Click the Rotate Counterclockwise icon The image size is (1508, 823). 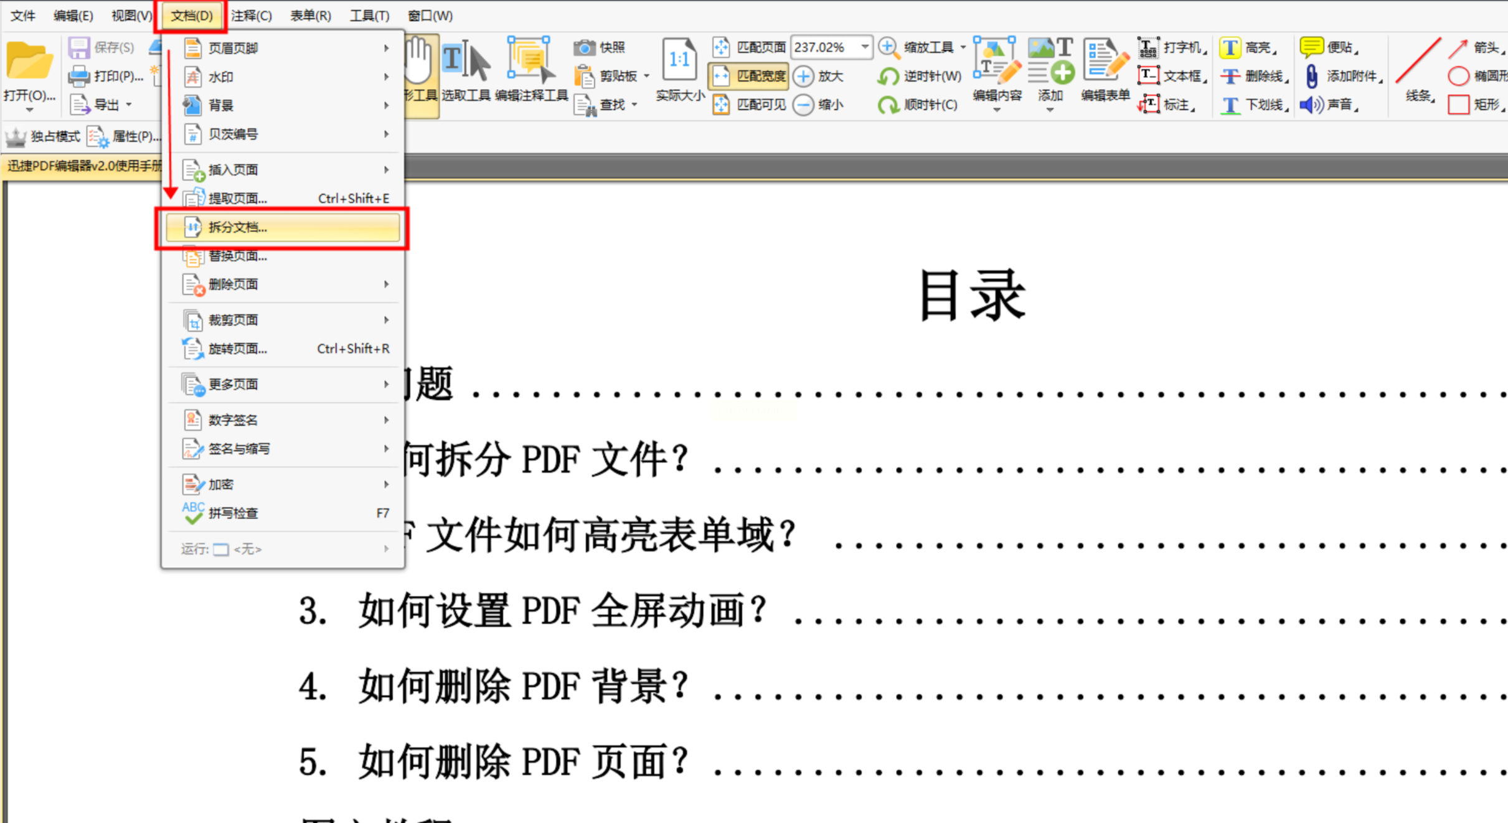[888, 76]
